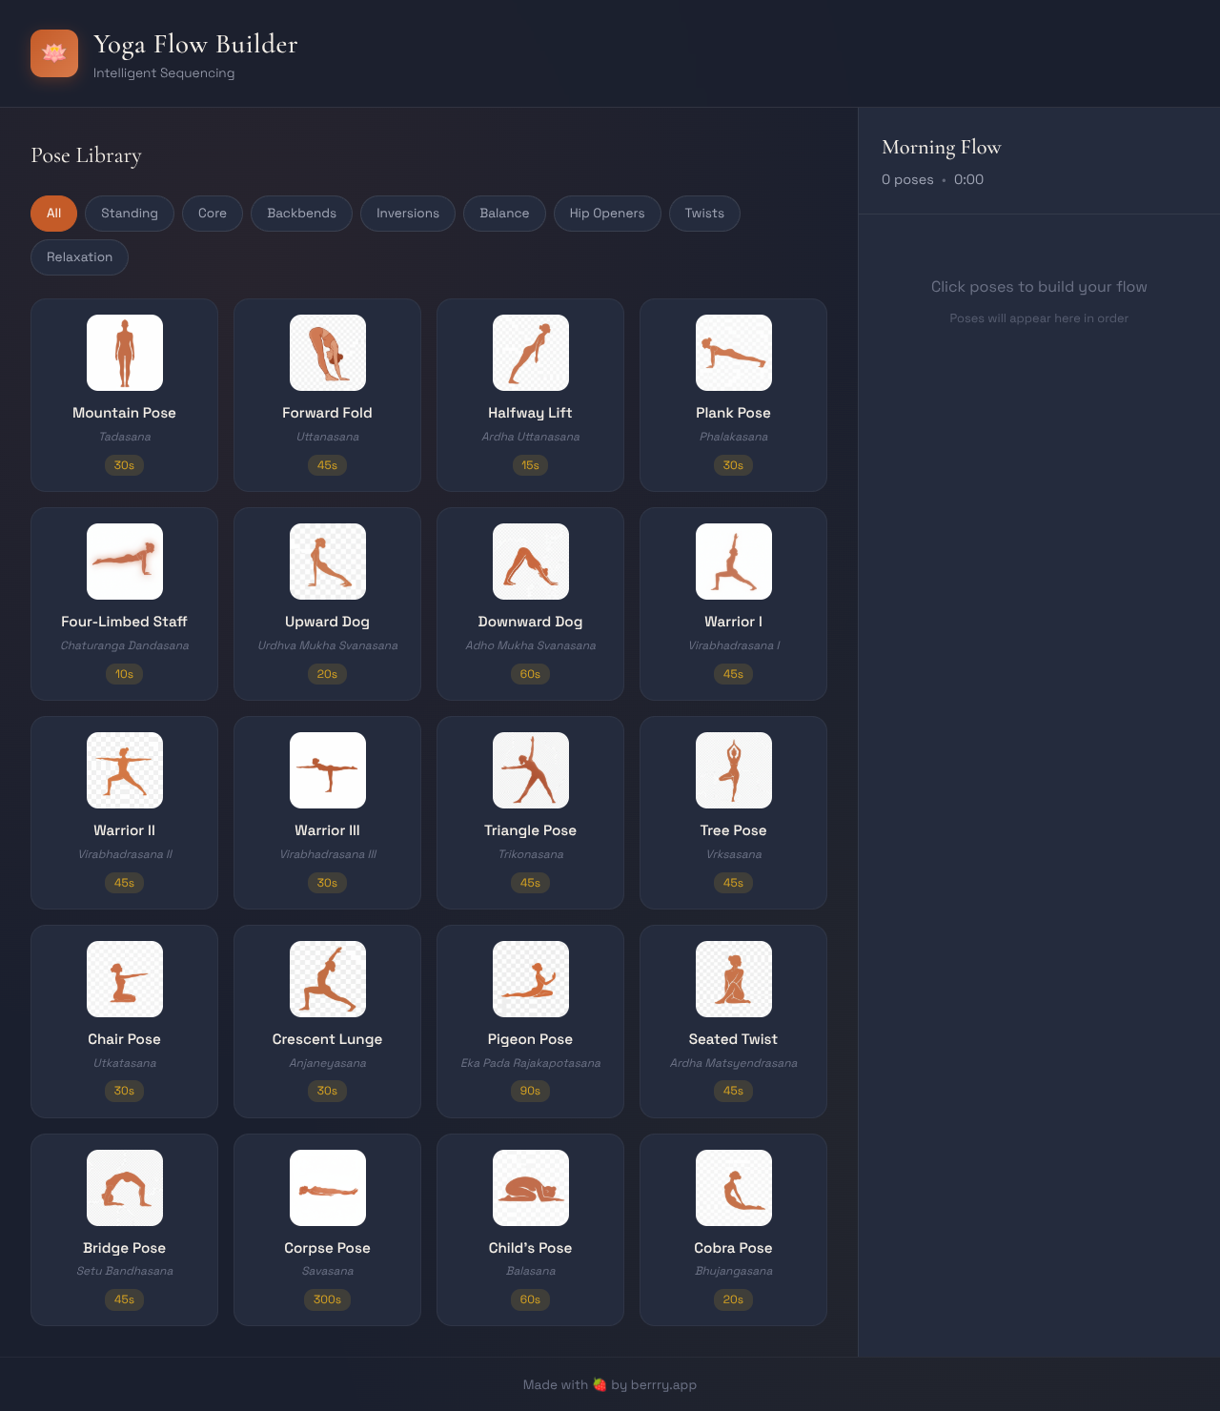The image size is (1220, 1411).
Task: Click the 90s duration badge on Pigeon Pose
Action: (x=530, y=1091)
